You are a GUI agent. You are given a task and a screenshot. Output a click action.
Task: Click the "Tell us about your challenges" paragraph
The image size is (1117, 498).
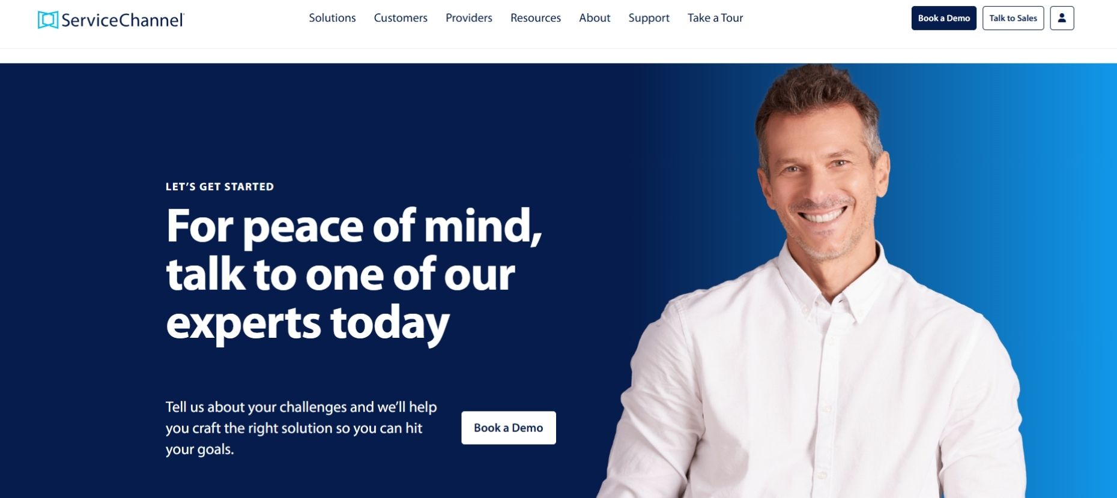301,428
